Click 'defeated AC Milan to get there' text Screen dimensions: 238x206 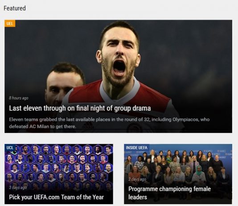point(42,126)
